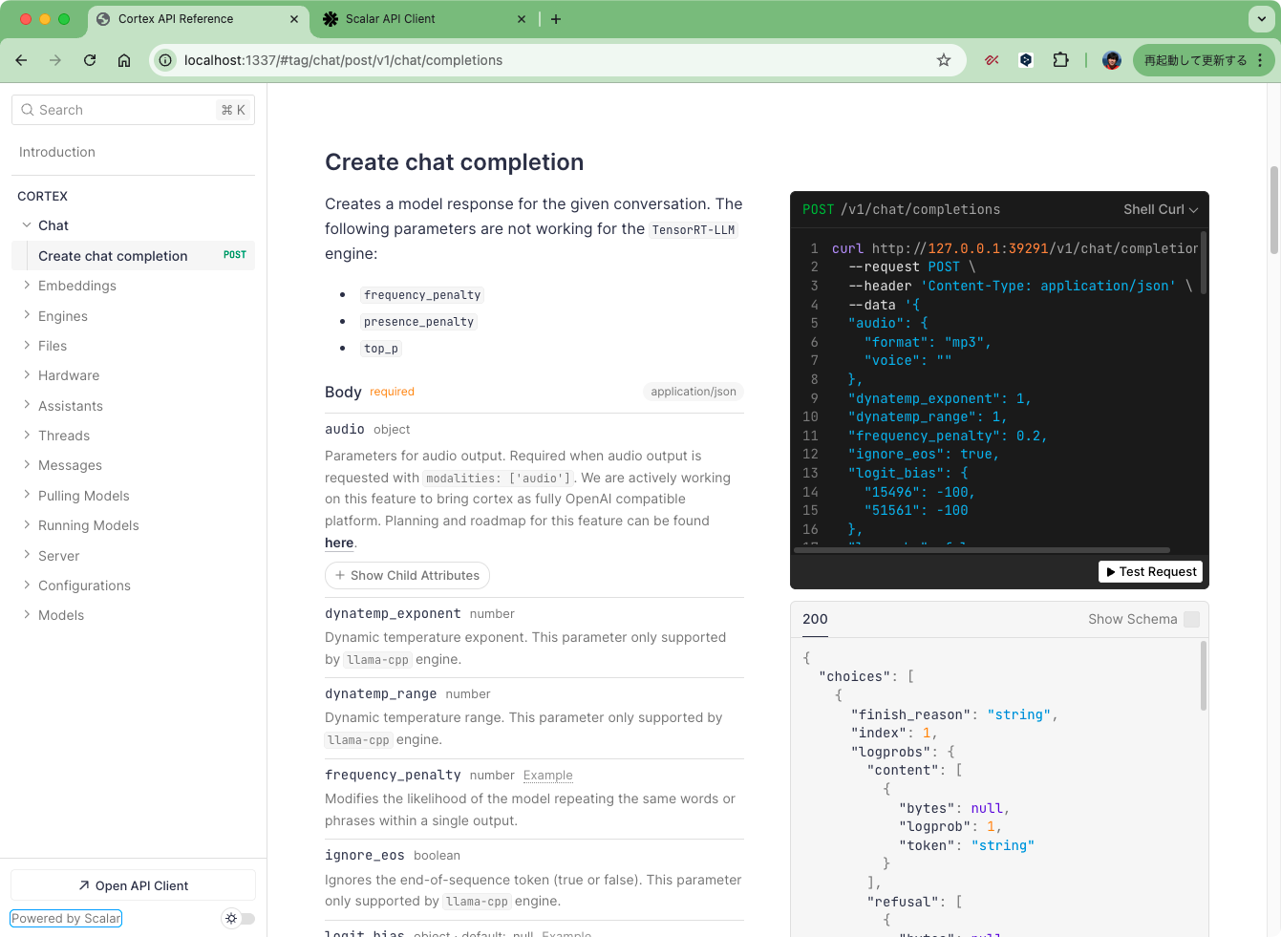Expand the Models section
The image size is (1281, 937).
tap(61, 615)
